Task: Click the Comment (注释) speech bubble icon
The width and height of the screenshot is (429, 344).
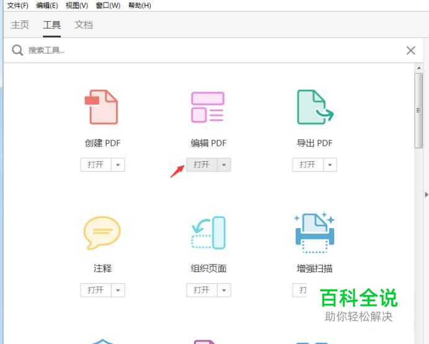Action: tap(102, 232)
